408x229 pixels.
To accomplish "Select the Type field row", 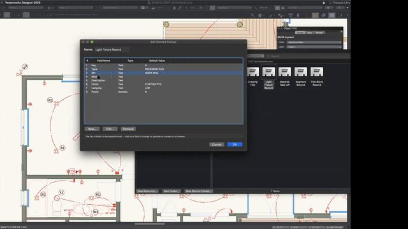I will click(164, 69).
